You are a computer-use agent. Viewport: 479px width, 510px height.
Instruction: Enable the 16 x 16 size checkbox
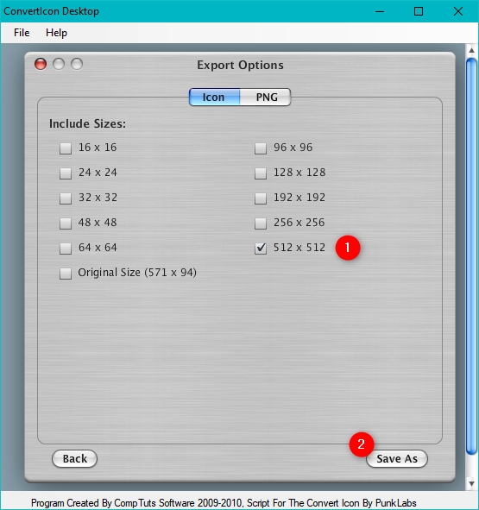pyautogui.click(x=66, y=148)
